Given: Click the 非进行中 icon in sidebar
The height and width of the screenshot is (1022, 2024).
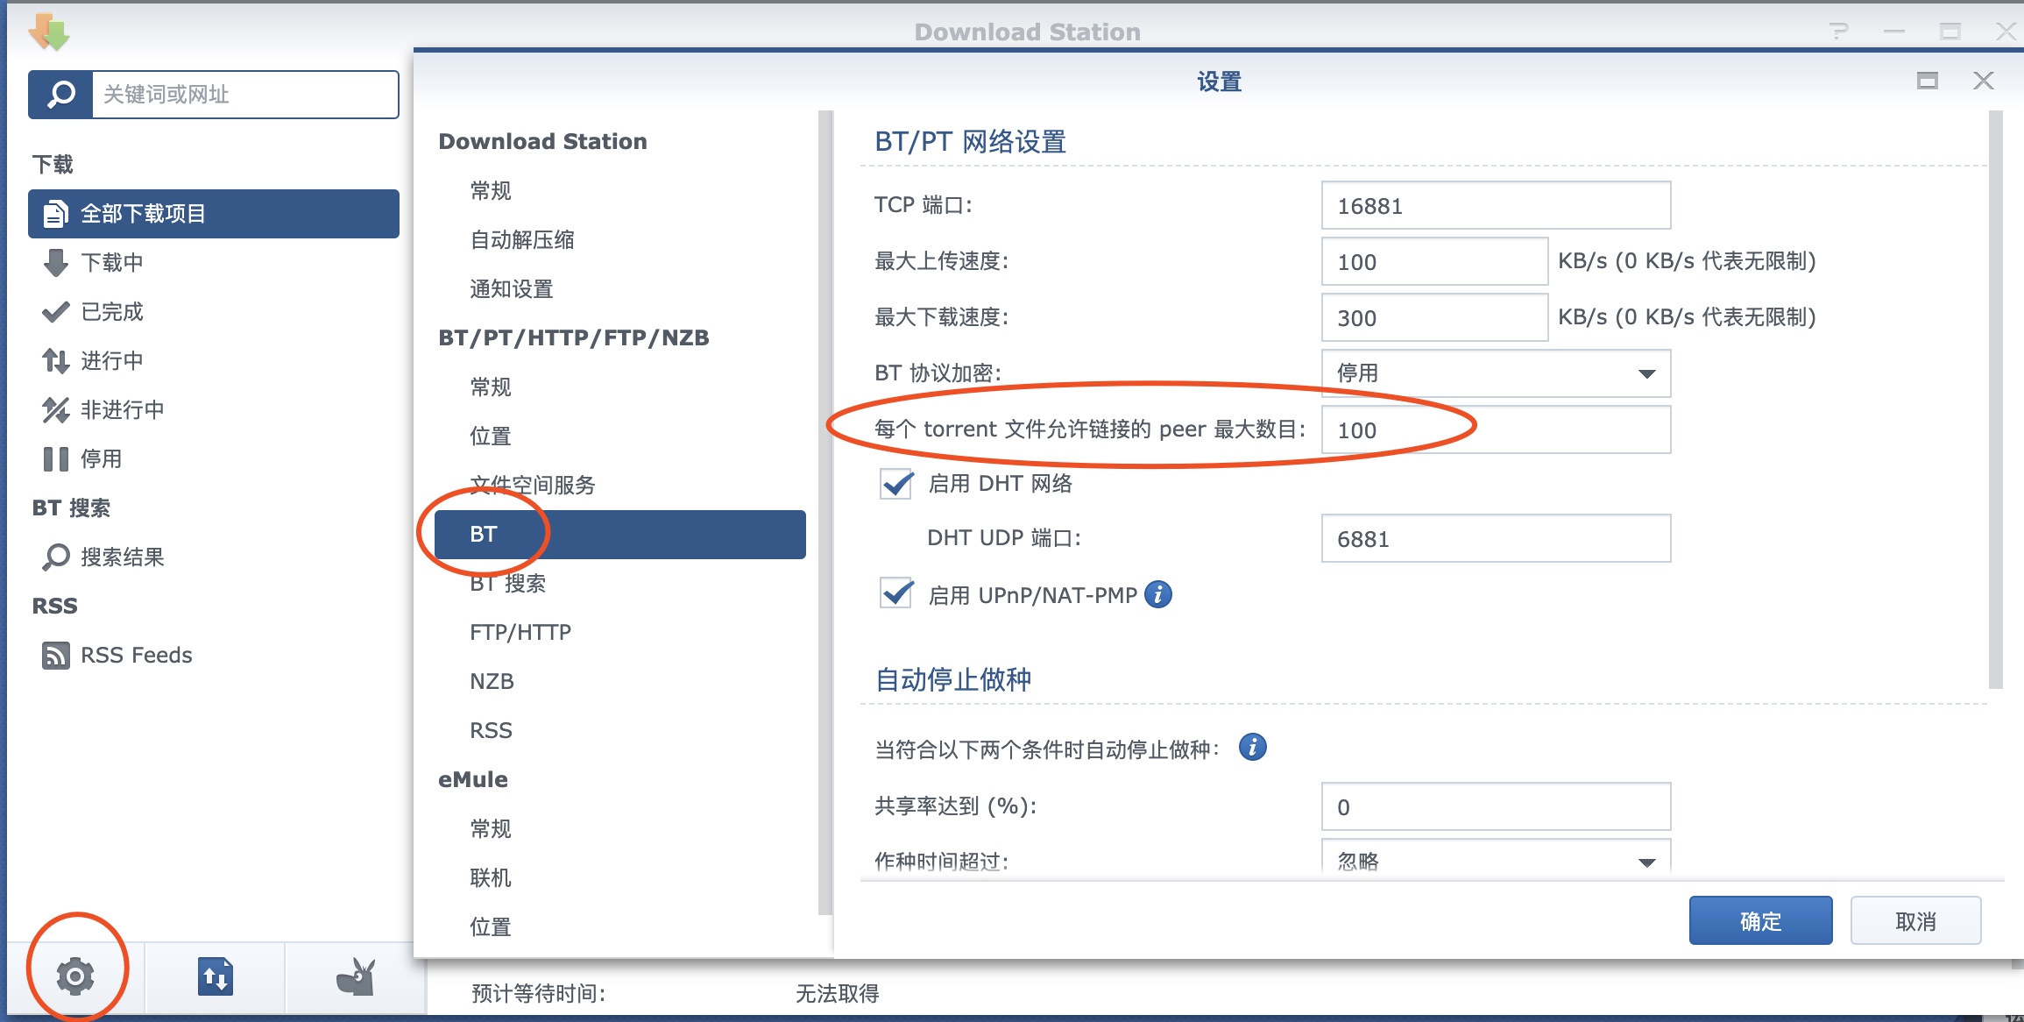Looking at the screenshot, I should click(56, 409).
